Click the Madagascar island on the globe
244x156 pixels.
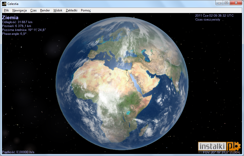143,130
